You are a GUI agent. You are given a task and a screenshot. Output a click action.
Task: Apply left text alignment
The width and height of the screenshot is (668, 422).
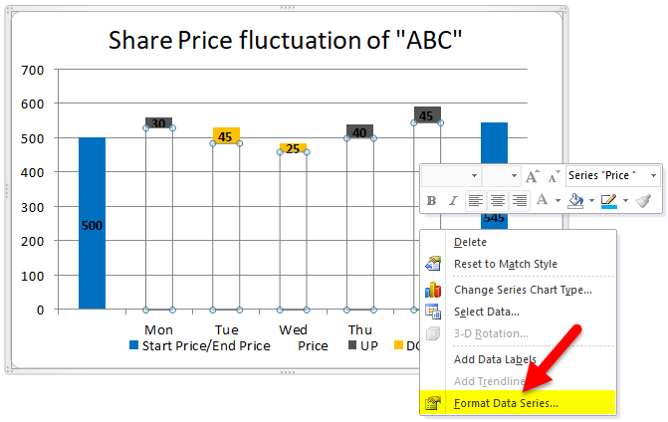click(476, 200)
